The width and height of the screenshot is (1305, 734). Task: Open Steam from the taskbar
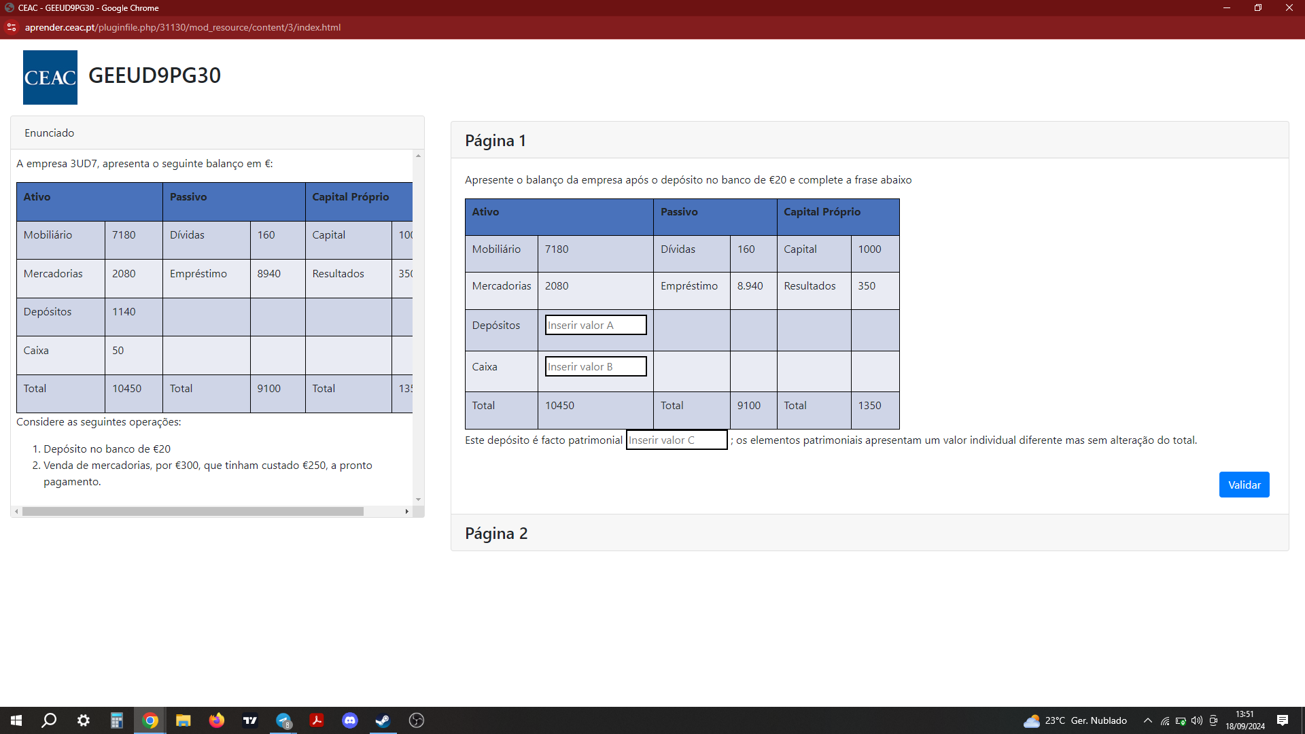click(x=383, y=720)
